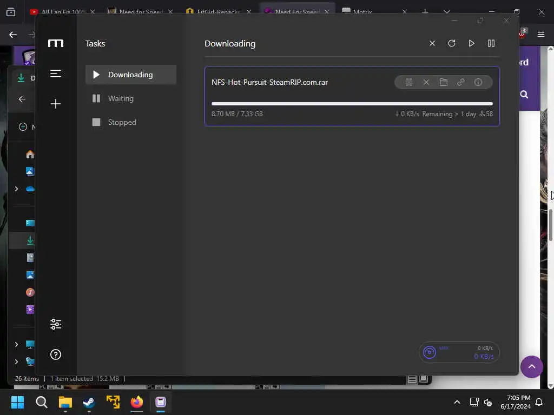The height and width of the screenshot is (415, 554).
Task: Click the speedometer widget icon
Action: click(x=429, y=352)
